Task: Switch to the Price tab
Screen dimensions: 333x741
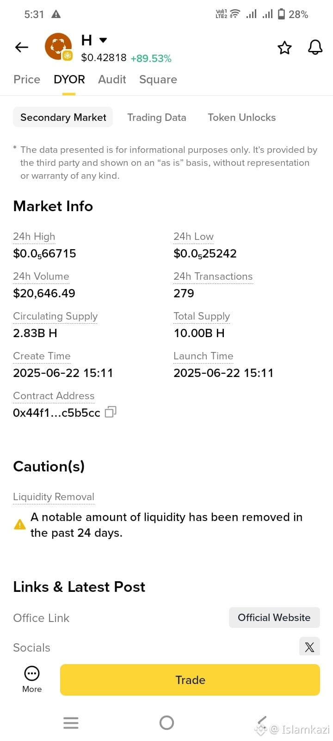Action: point(27,80)
